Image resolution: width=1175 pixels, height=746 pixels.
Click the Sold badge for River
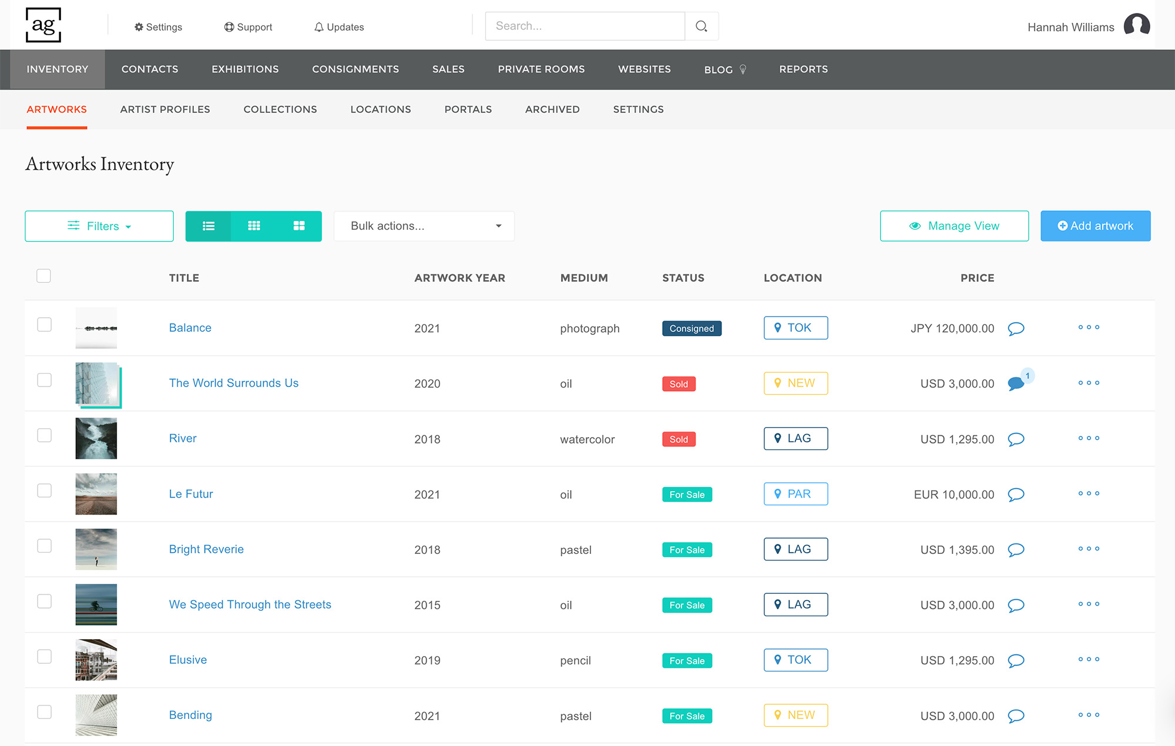[679, 439]
